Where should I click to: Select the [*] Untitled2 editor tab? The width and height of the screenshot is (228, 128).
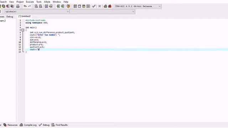point(25,16)
